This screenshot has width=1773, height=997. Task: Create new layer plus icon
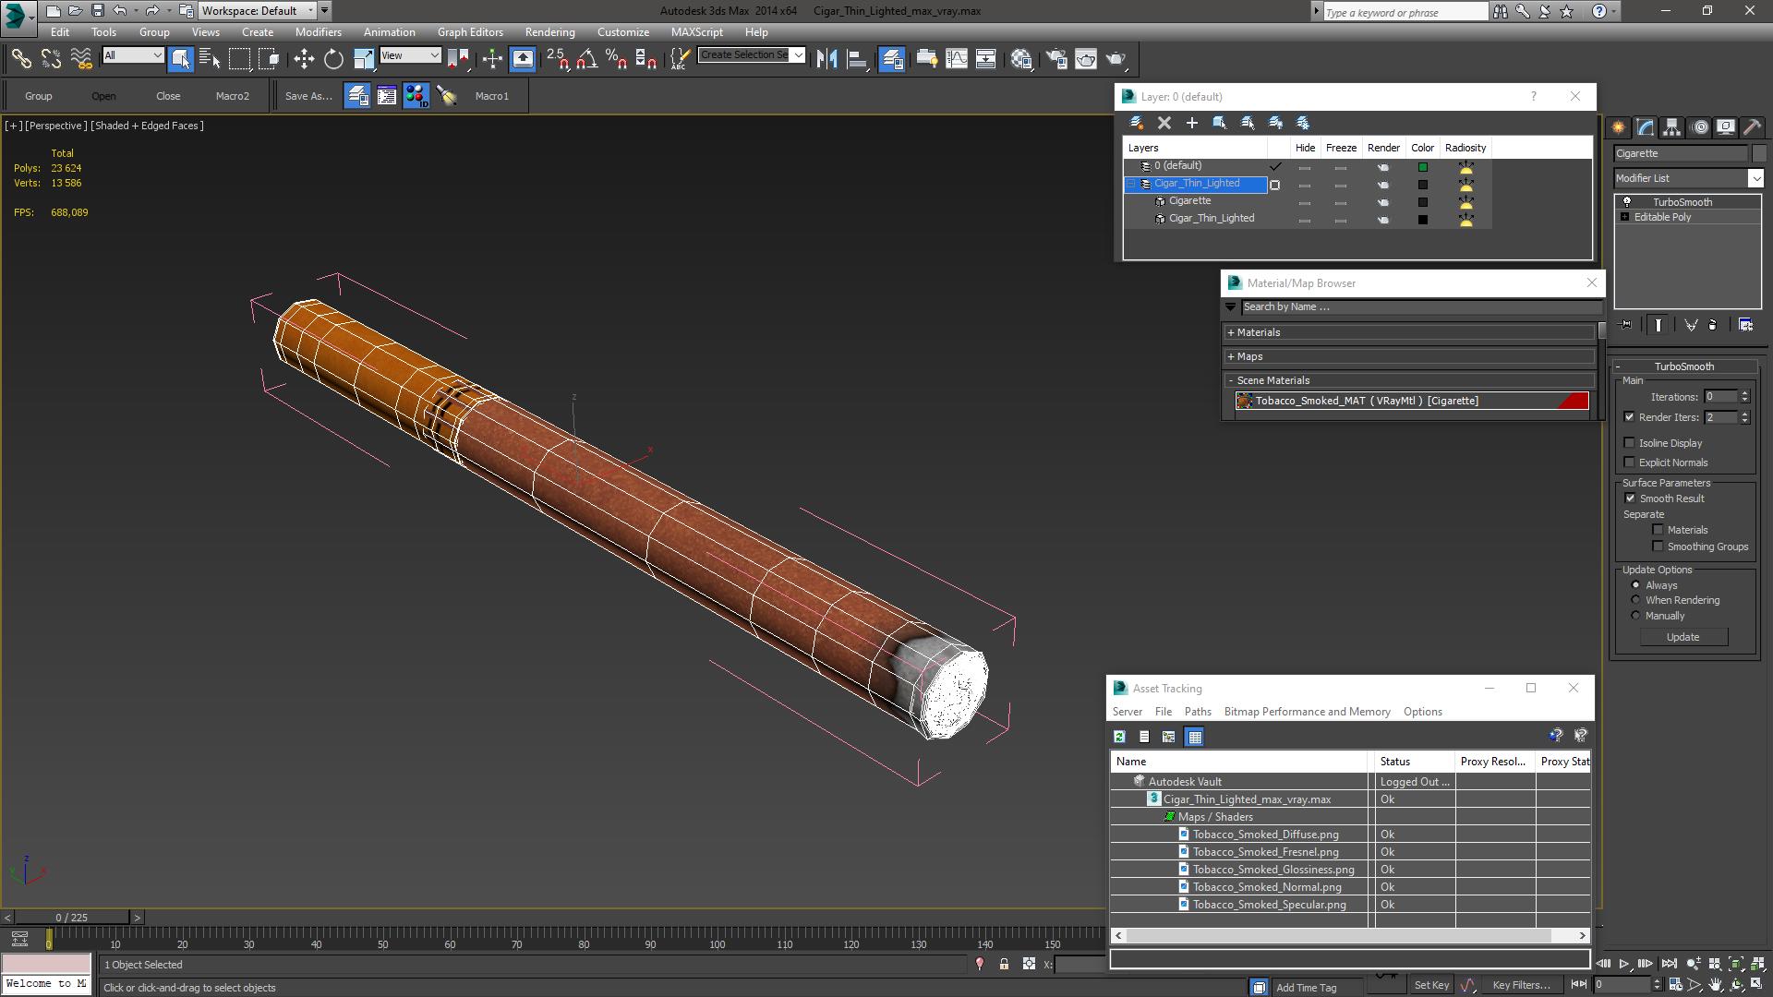(x=1191, y=123)
